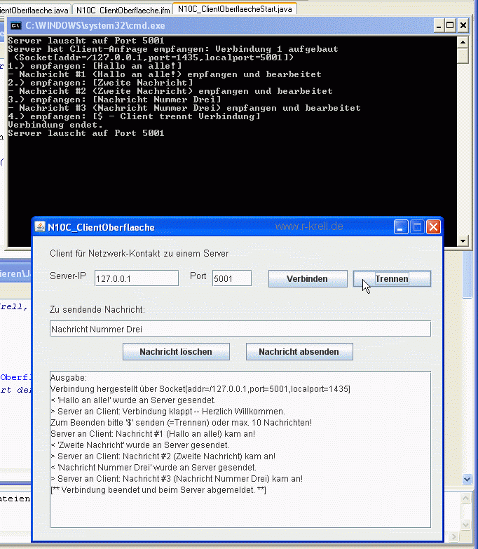Minimize the N10C_ClientOberflaeche client window
The height and width of the screenshot is (549, 478).
[x=400, y=227]
